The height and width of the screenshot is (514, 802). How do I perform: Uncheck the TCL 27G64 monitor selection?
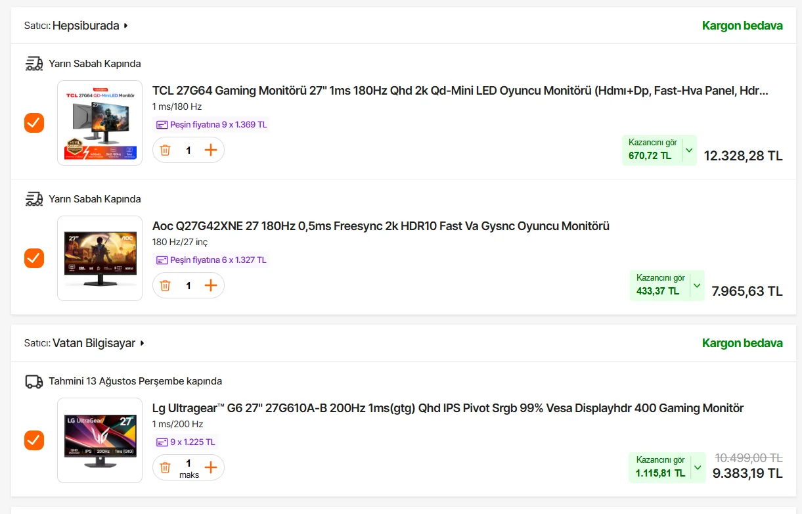(34, 123)
